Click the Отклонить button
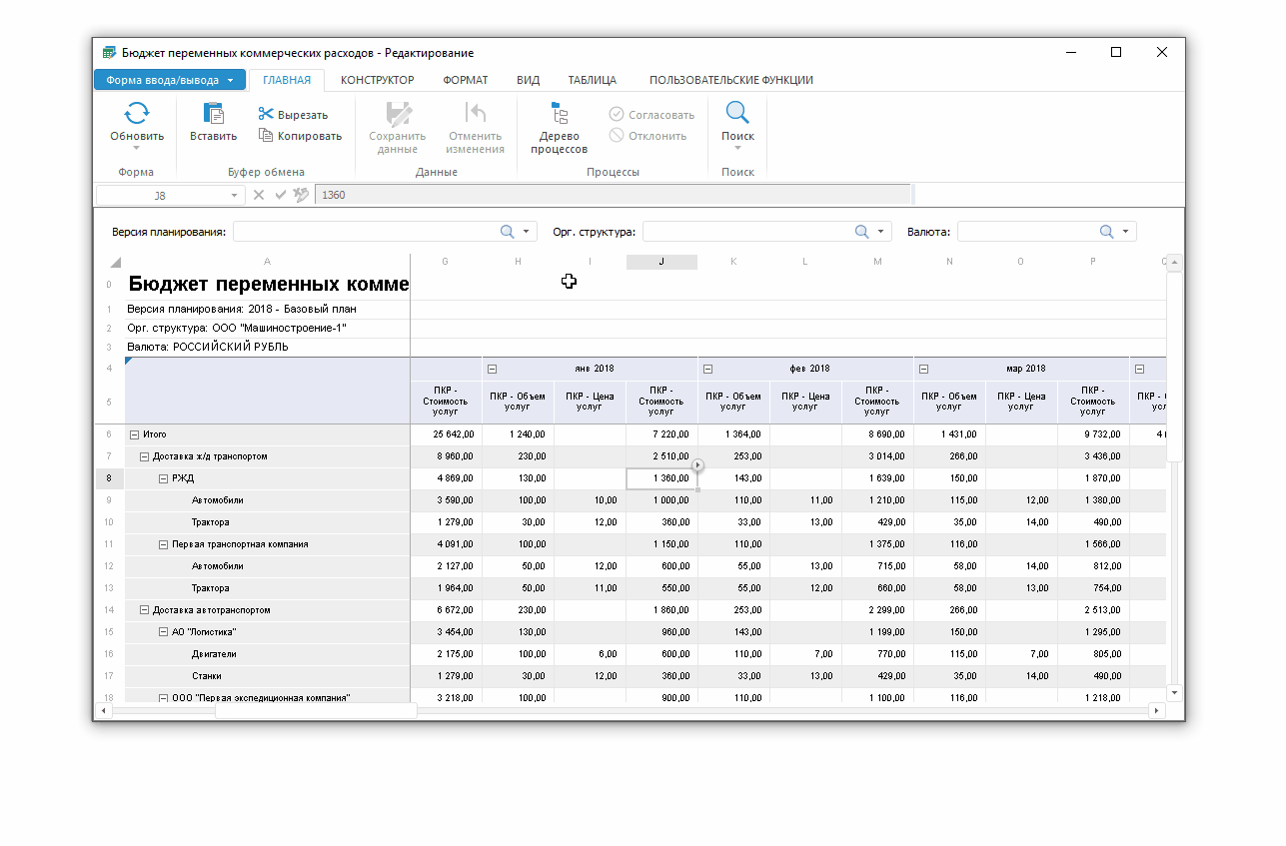The width and height of the screenshot is (1286, 846). click(647, 136)
